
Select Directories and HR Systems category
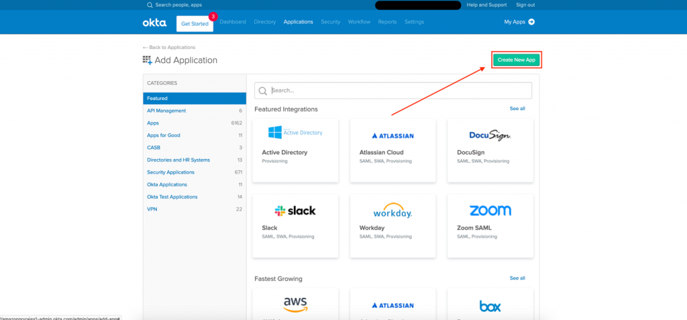[195, 160]
